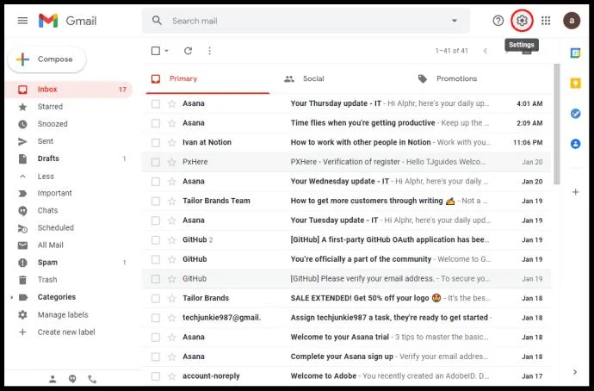The width and height of the screenshot is (594, 391).
Task: Compose a new email
Action: tap(47, 59)
